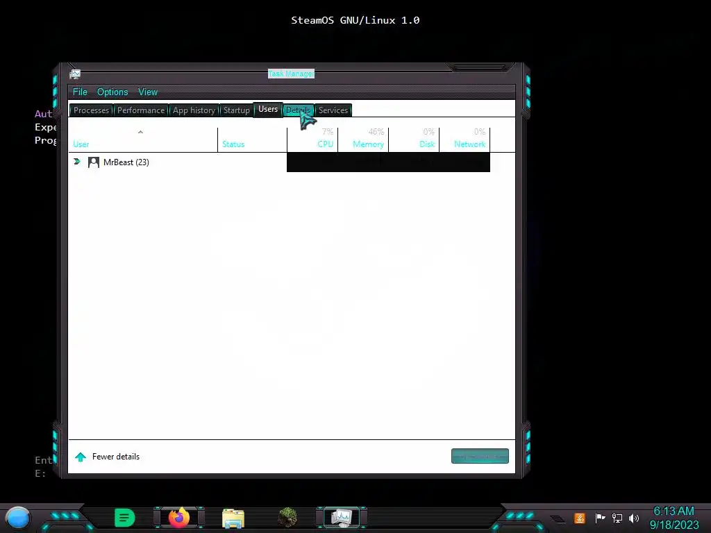Sort by Memory column header
711x533 pixels.
(x=363, y=139)
